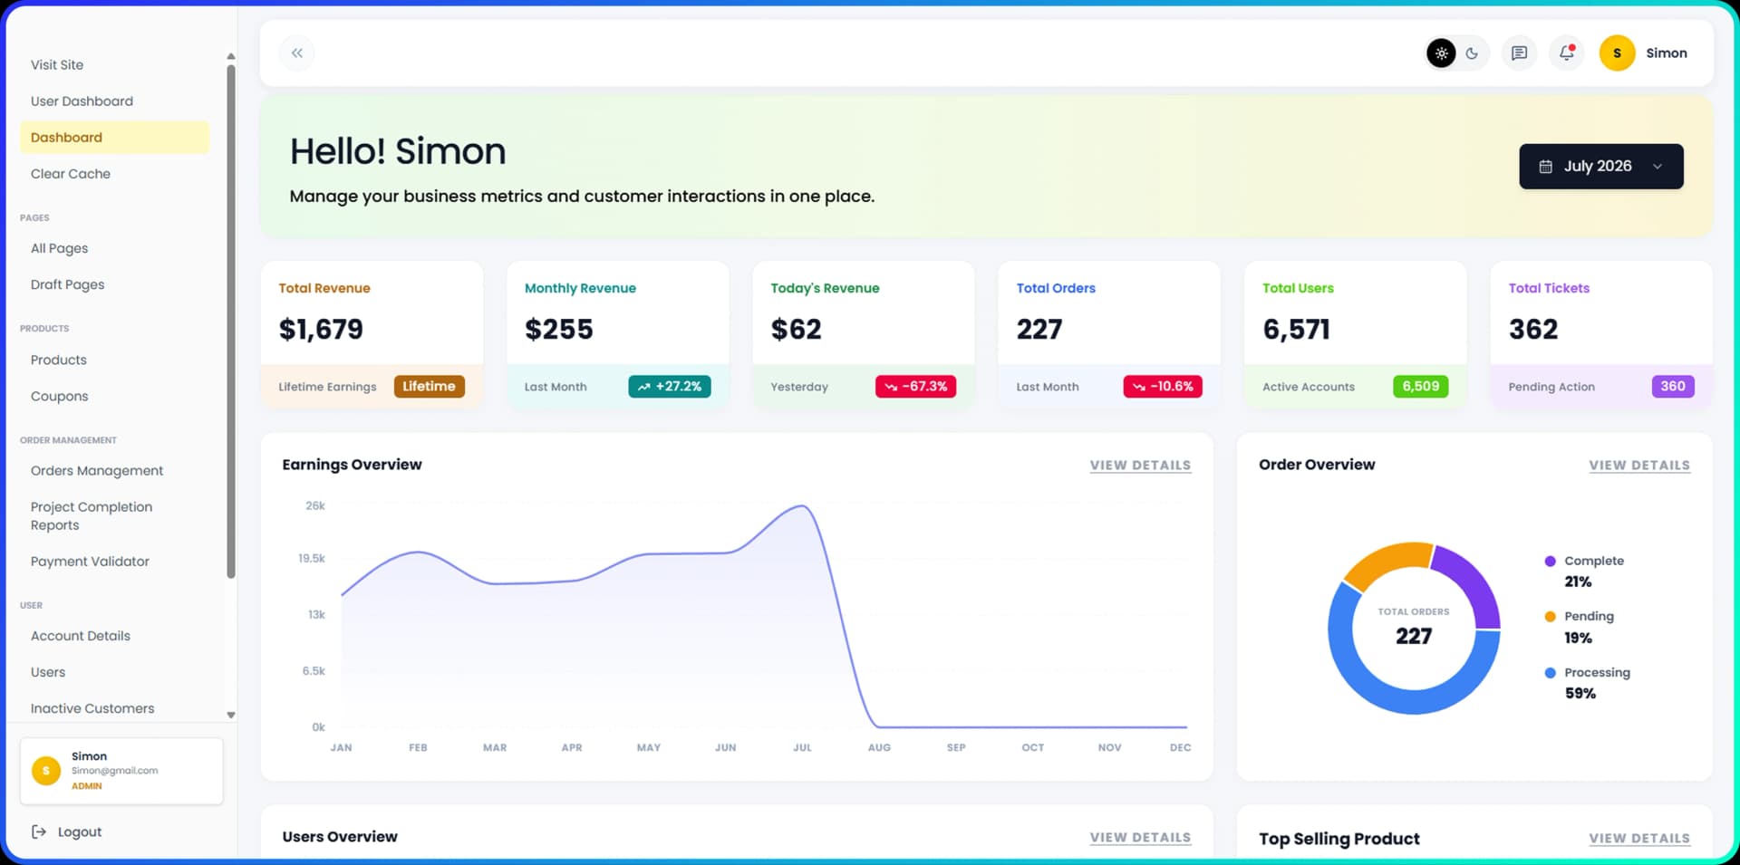Collapse sidebar with double-chevron icon
1740x865 pixels.
click(x=297, y=53)
